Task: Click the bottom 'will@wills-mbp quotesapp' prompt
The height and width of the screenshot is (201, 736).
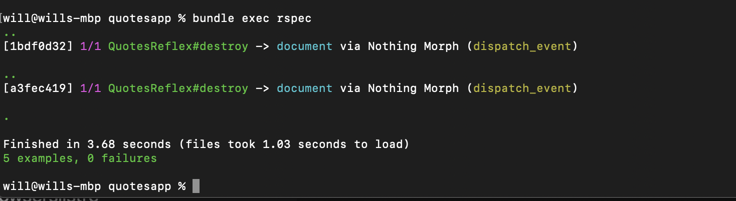Action: point(88,186)
